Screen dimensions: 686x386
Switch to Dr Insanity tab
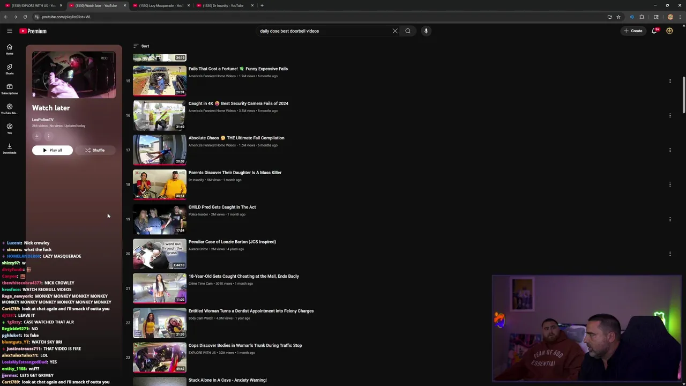click(224, 5)
